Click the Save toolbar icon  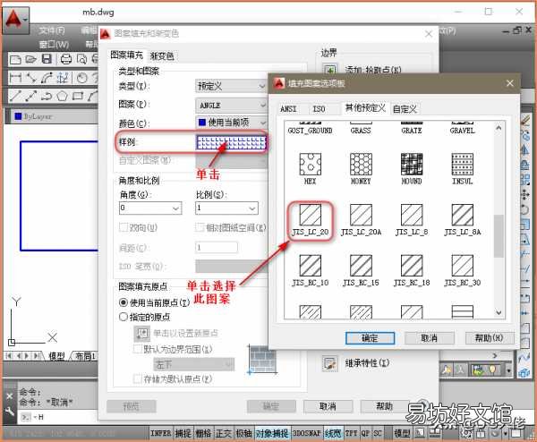47,59
